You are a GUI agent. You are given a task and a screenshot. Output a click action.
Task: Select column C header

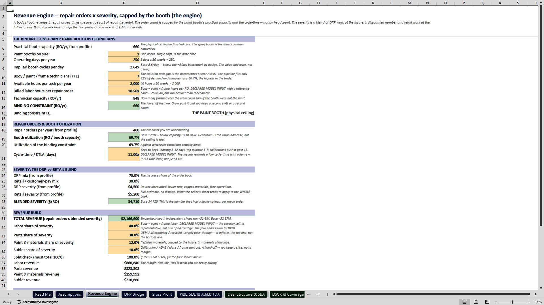point(124,3)
